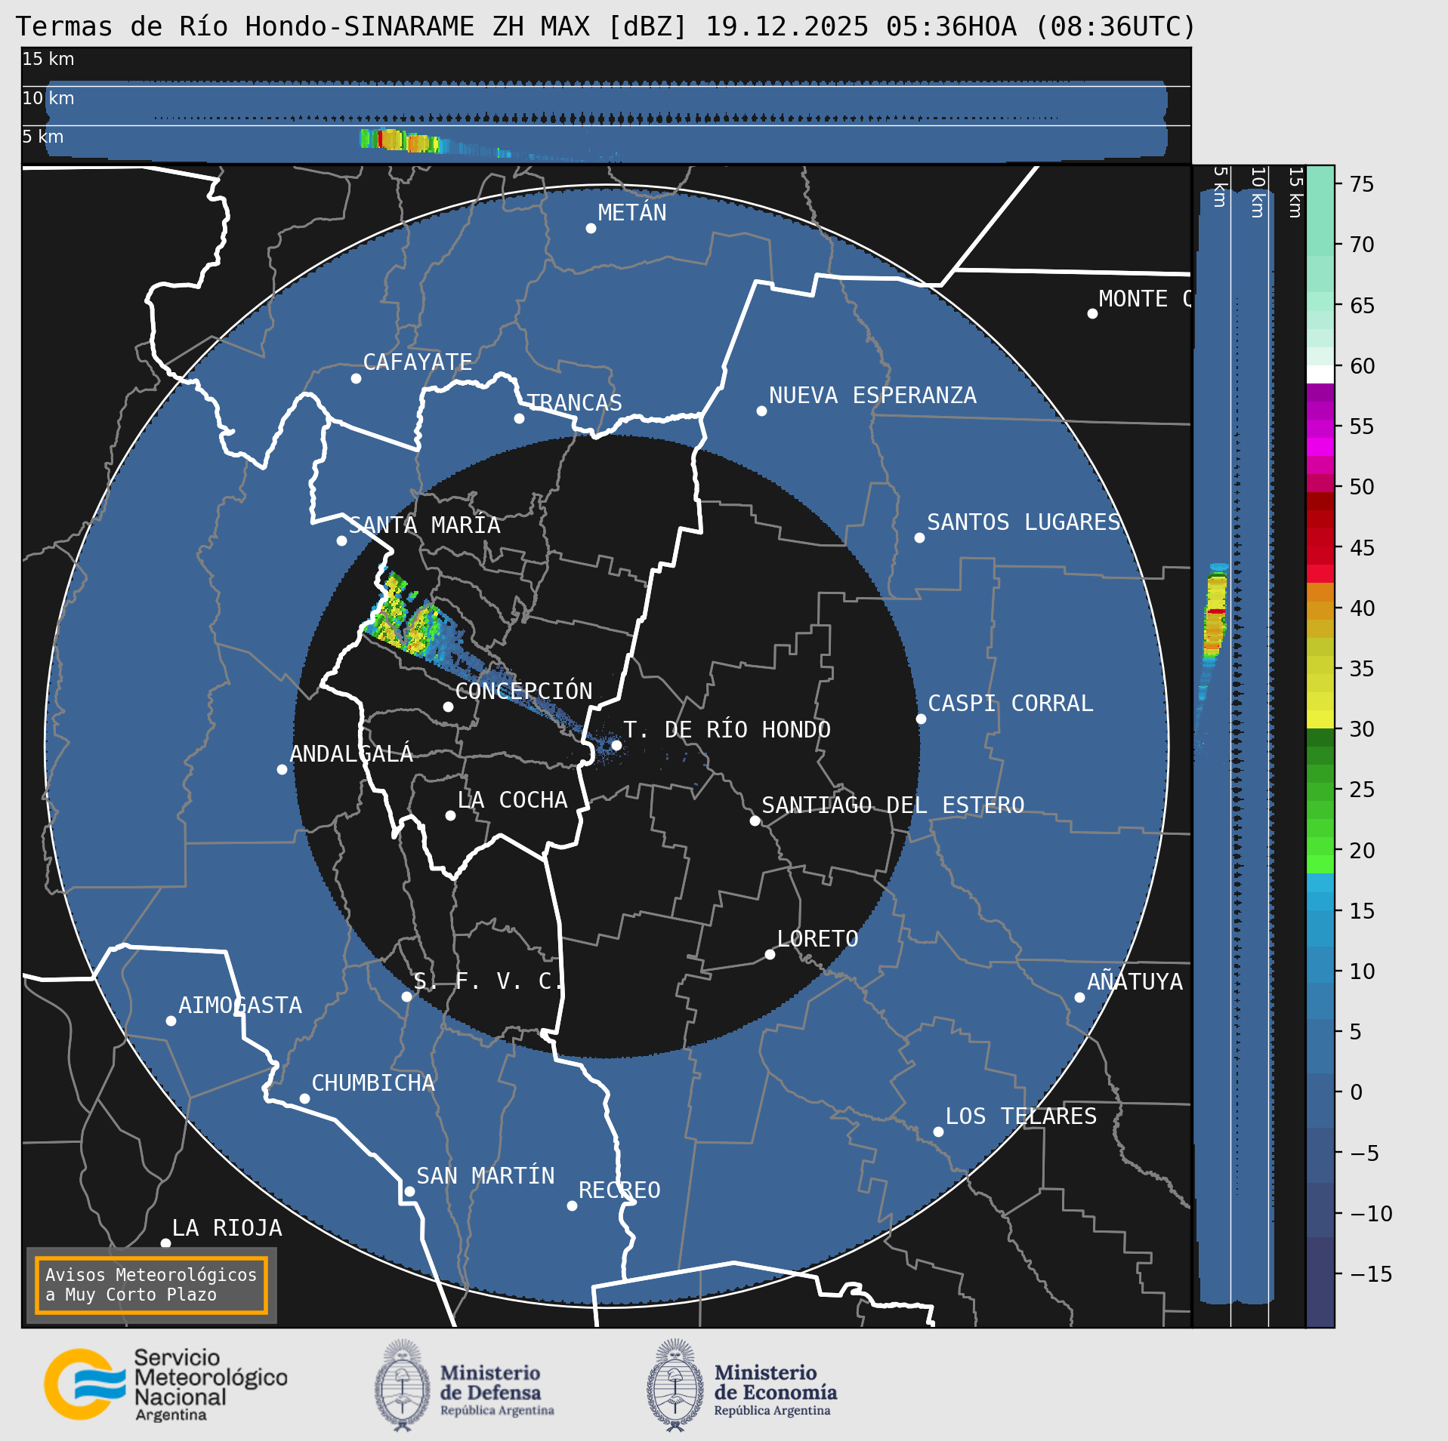Viewport: 1448px width, 1441px height.
Task: Click the Servicio Meteorológico Nacional sun logo
Action: 85,1384
